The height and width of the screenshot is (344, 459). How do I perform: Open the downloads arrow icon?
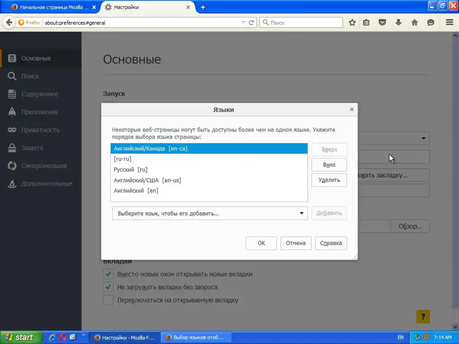(x=398, y=22)
